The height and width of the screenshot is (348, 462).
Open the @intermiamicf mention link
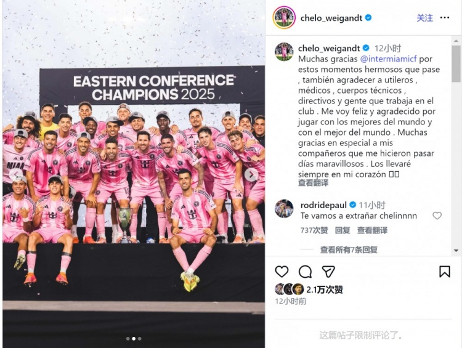(388, 59)
